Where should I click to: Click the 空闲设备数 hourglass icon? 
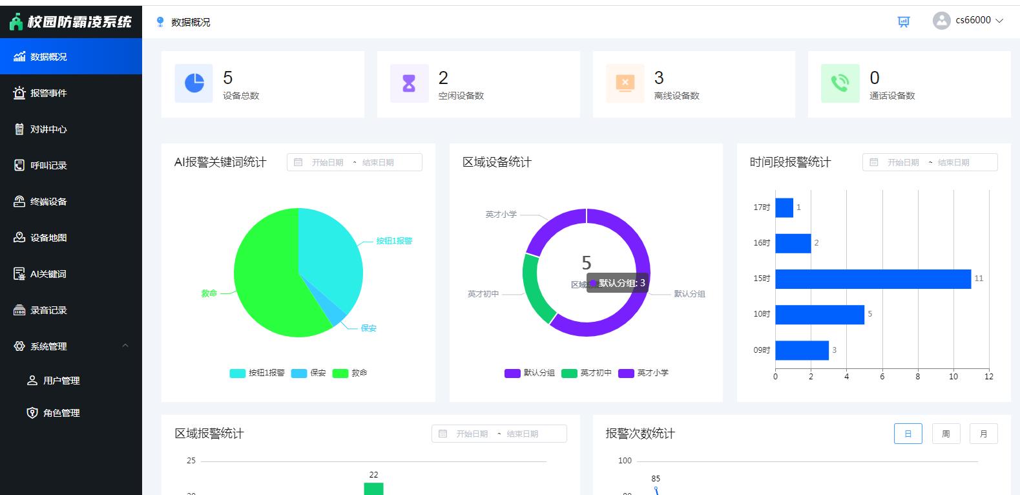point(410,83)
